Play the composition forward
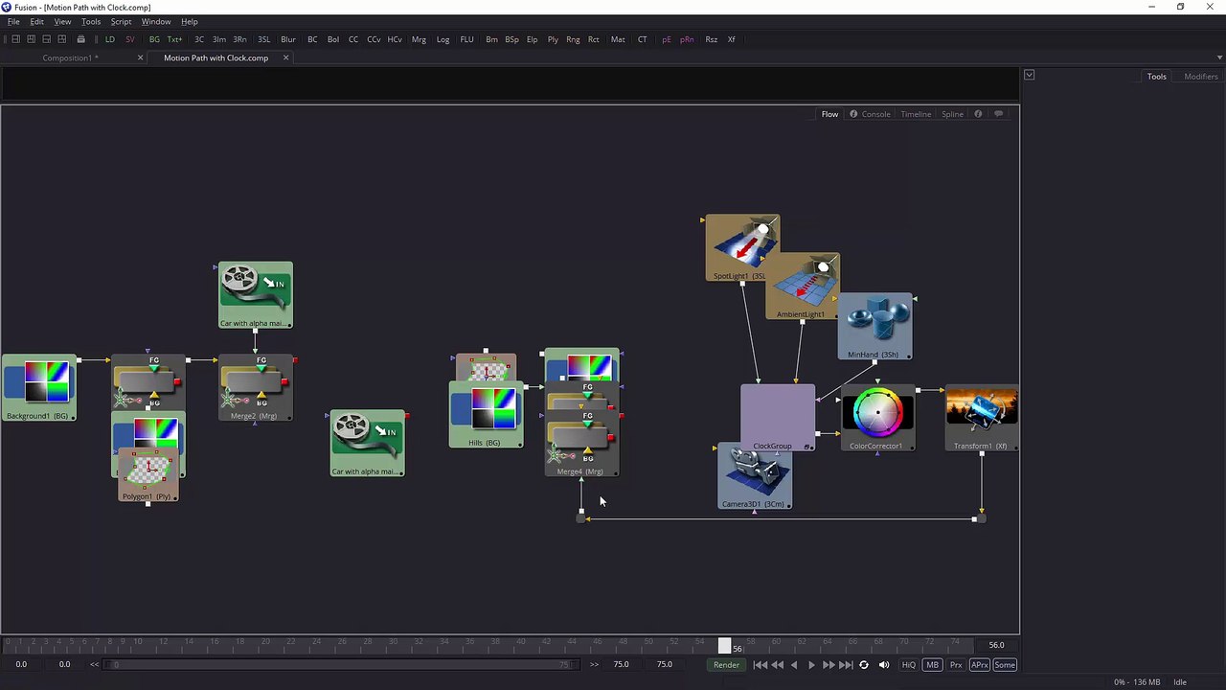Screen dimensions: 1226x690 (811, 665)
